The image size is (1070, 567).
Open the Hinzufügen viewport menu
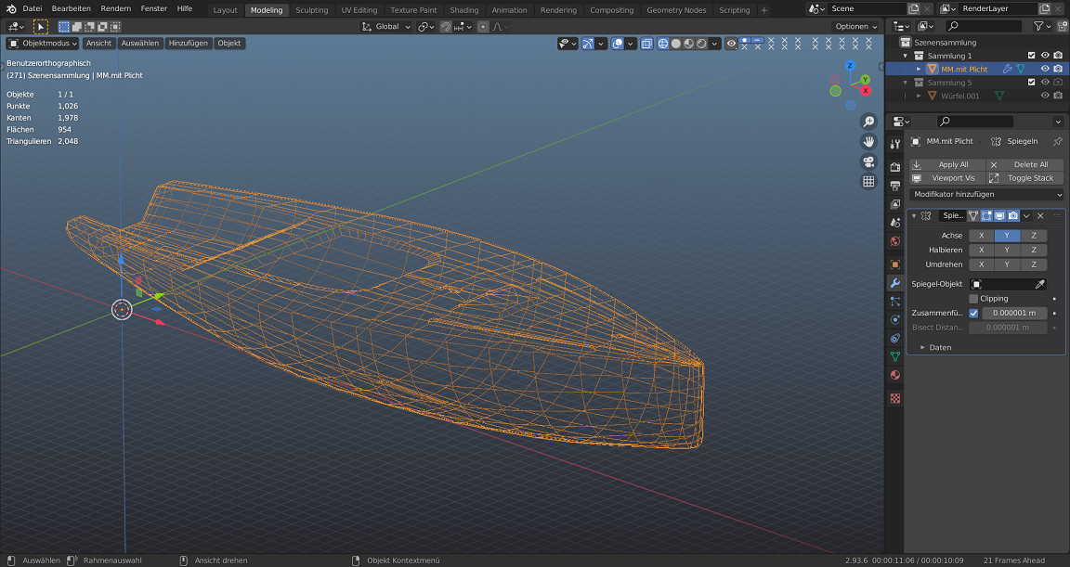pyautogui.click(x=189, y=43)
